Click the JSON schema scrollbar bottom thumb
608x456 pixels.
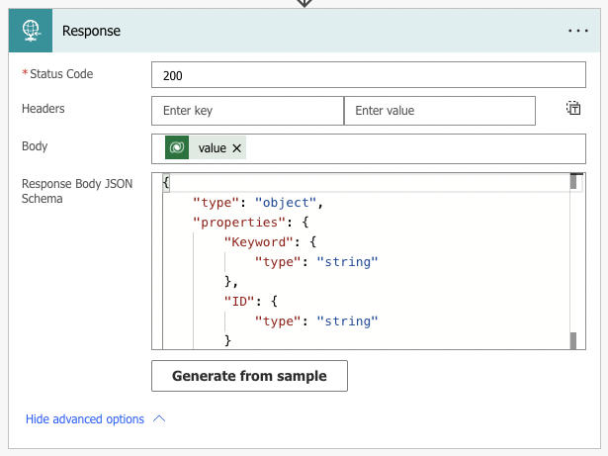[573, 340]
